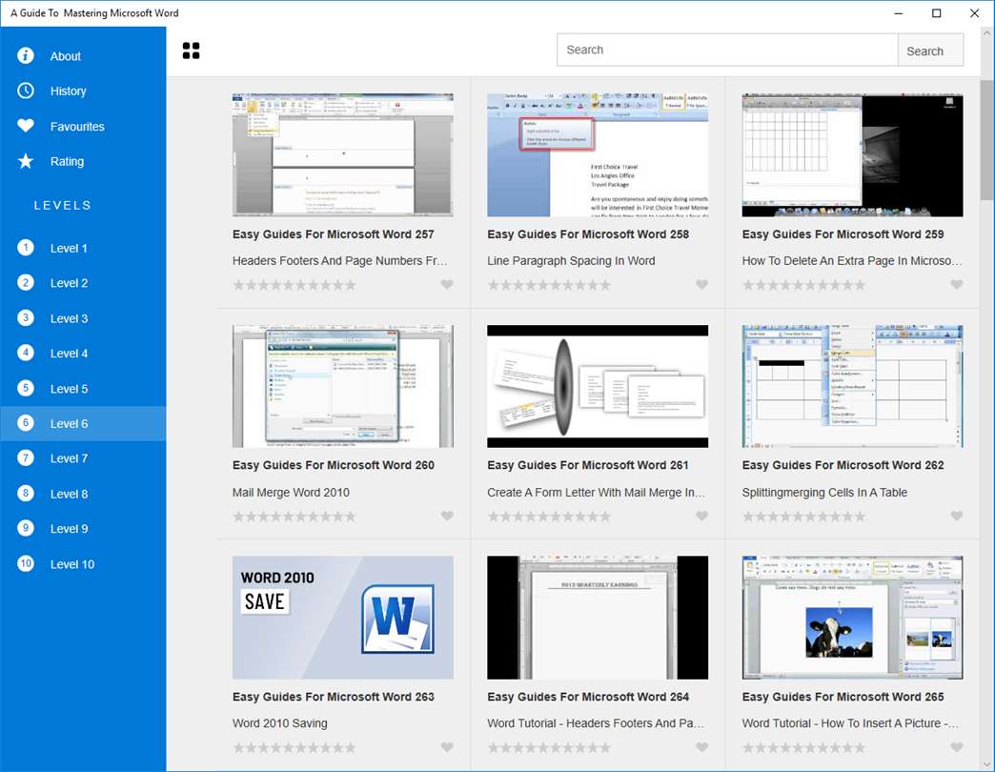Favourite Easy Guides For Microsoft Word 264
This screenshot has height=772, width=995.
pos(701,747)
